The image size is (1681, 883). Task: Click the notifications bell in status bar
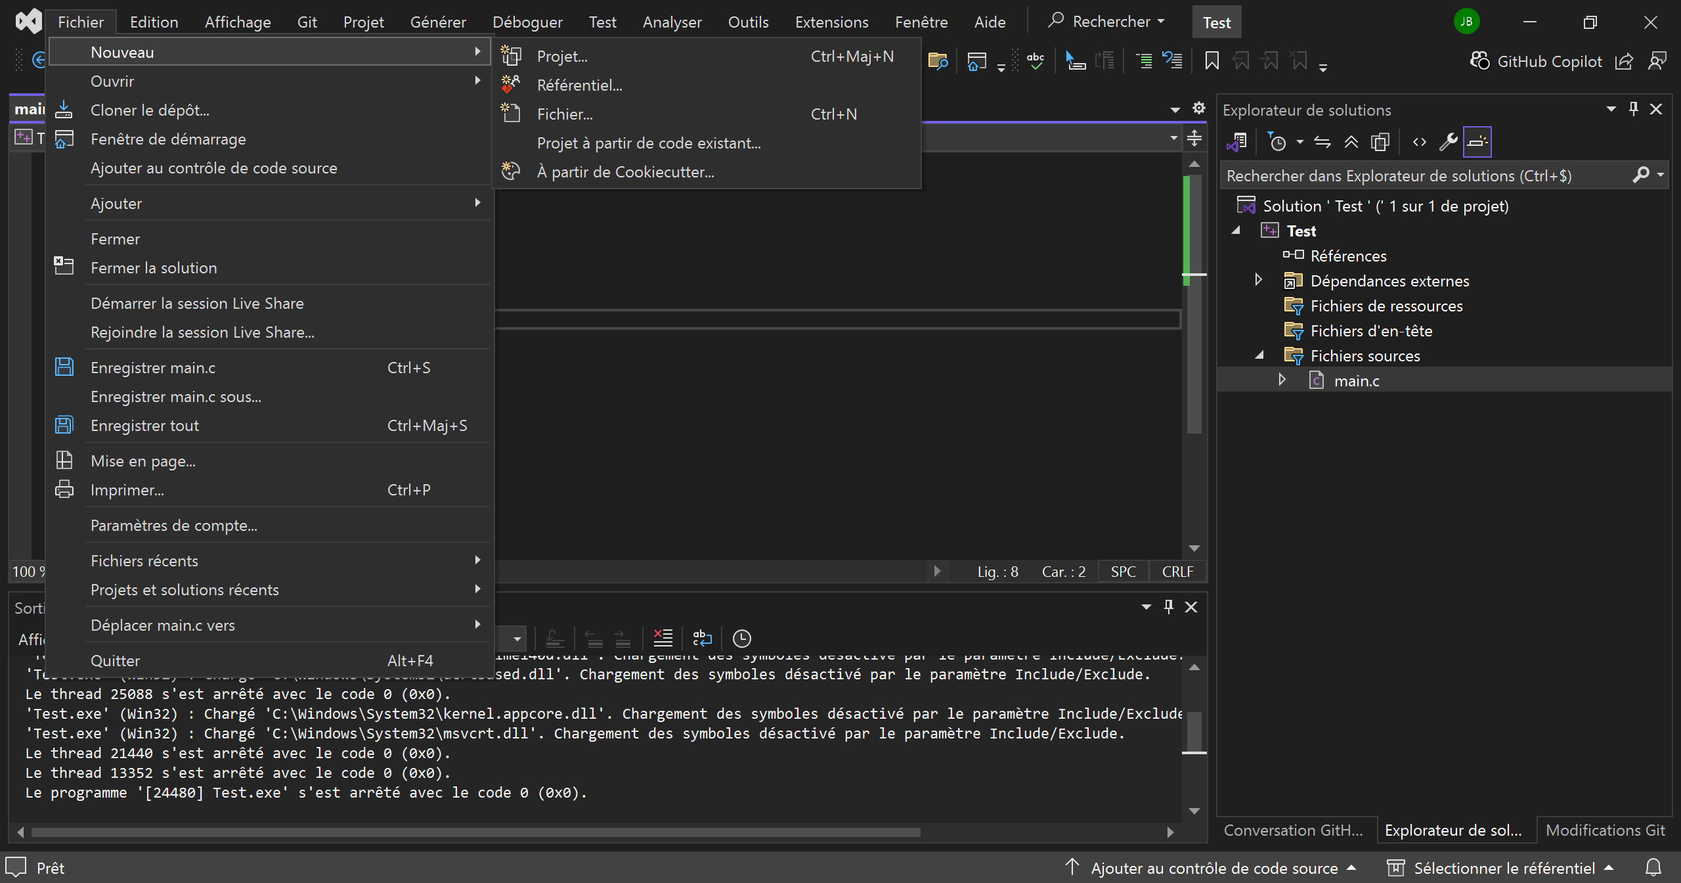pos(1653,868)
